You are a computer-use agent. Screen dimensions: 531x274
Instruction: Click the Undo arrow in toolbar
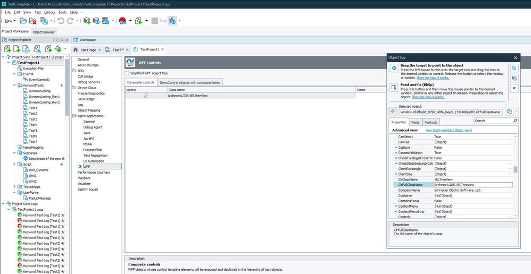point(61,21)
